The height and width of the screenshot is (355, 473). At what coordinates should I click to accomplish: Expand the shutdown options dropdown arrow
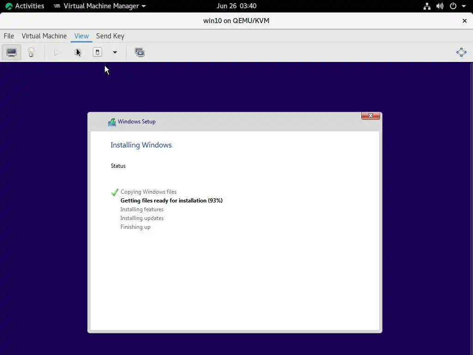(115, 52)
